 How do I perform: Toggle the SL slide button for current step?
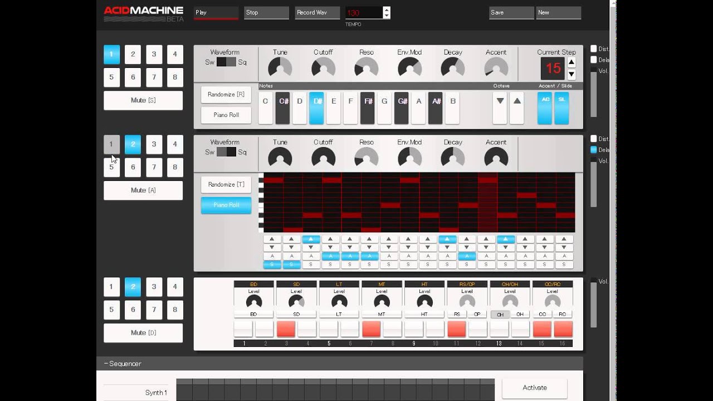pyautogui.click(x=561, y=107)
